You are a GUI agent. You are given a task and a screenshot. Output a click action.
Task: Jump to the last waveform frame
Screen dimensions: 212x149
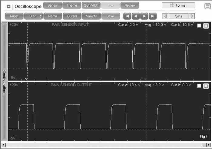click(152, 16)
